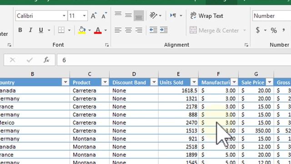The height and width of the screenshot is (164, 291).
Task: Cancel formula bar entry X
Action: point(12,60)
